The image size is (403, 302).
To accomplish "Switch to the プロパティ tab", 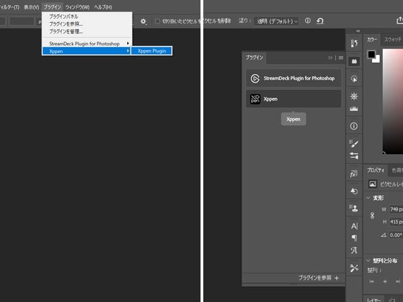I will coord(375,170).
